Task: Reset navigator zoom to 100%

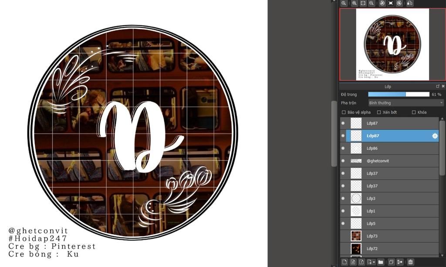Action: coord(344,3)
